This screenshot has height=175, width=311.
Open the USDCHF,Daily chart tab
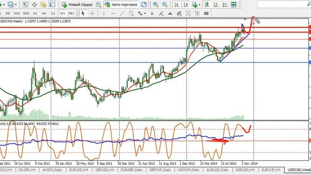point(188,170)
